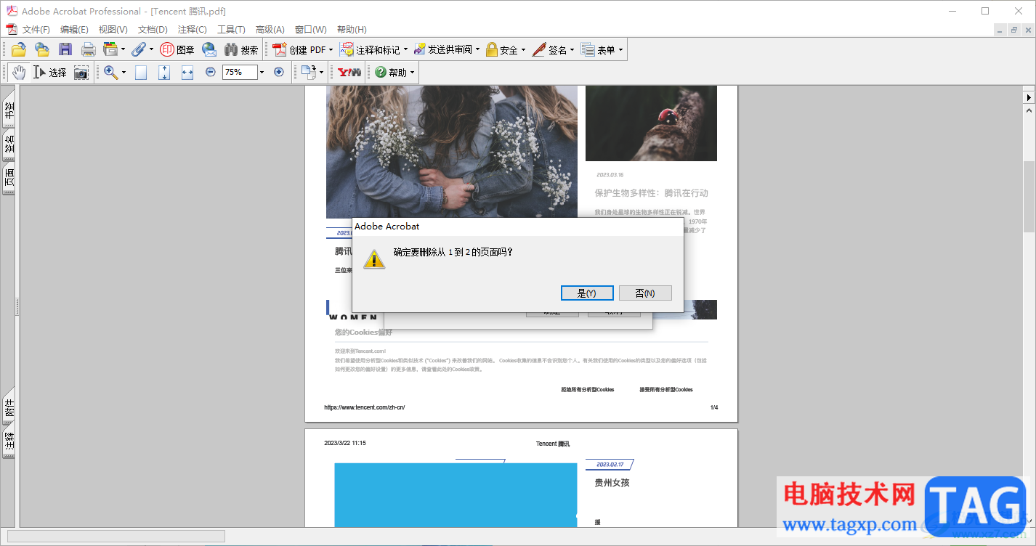
Task: Expand the 安全 dropdown arrow
Action: (x=523, y=50)
